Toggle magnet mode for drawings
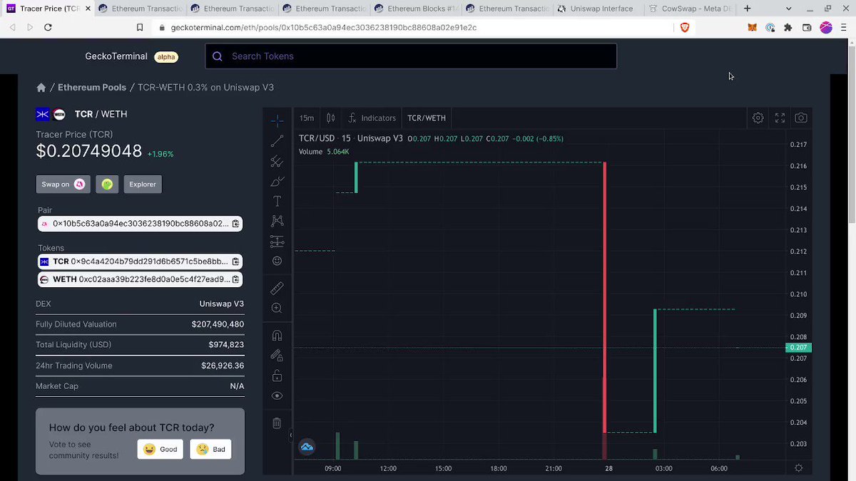 (277, 335)
